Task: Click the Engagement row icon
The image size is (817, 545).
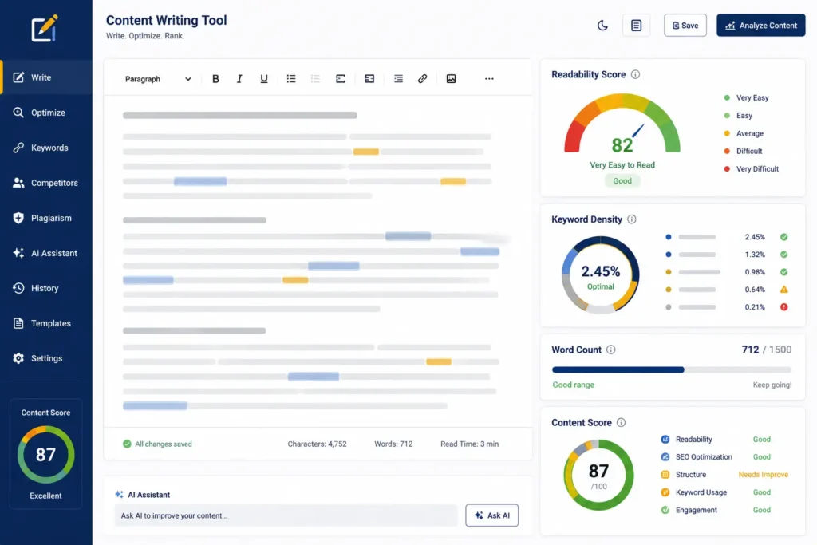Action: (x=665, y=510)
